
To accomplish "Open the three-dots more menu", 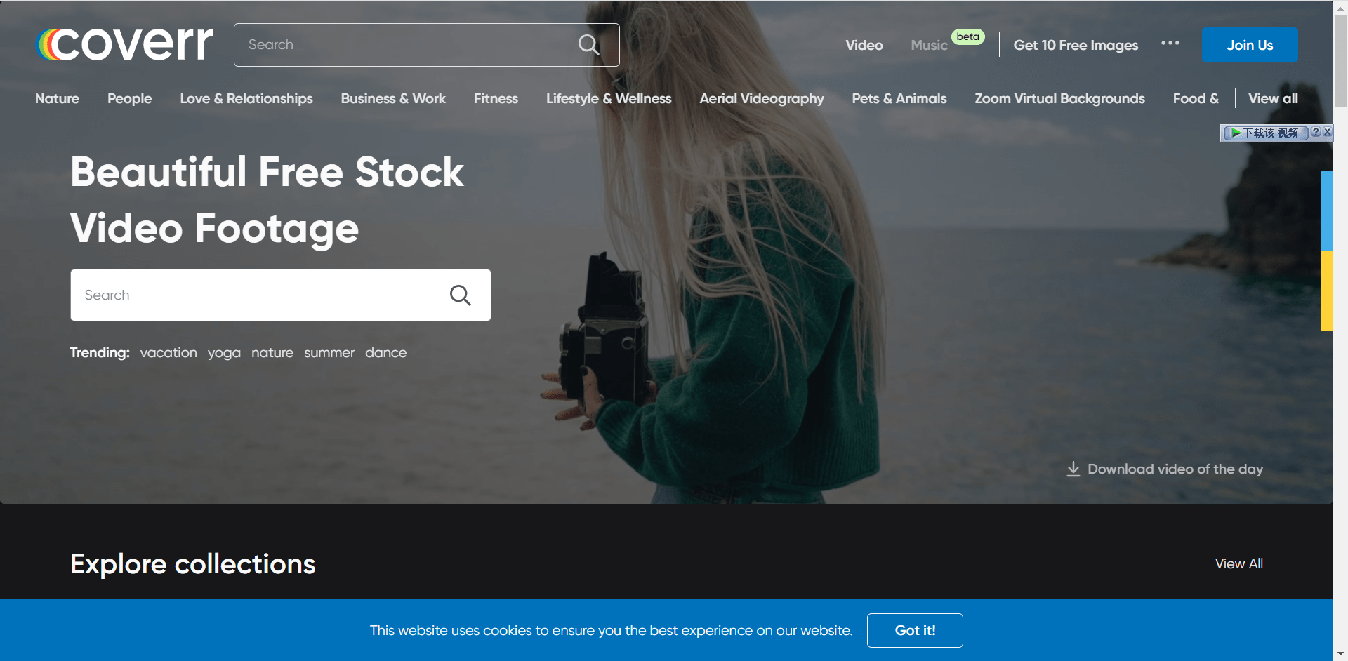I will click(x=1170, y=44).
